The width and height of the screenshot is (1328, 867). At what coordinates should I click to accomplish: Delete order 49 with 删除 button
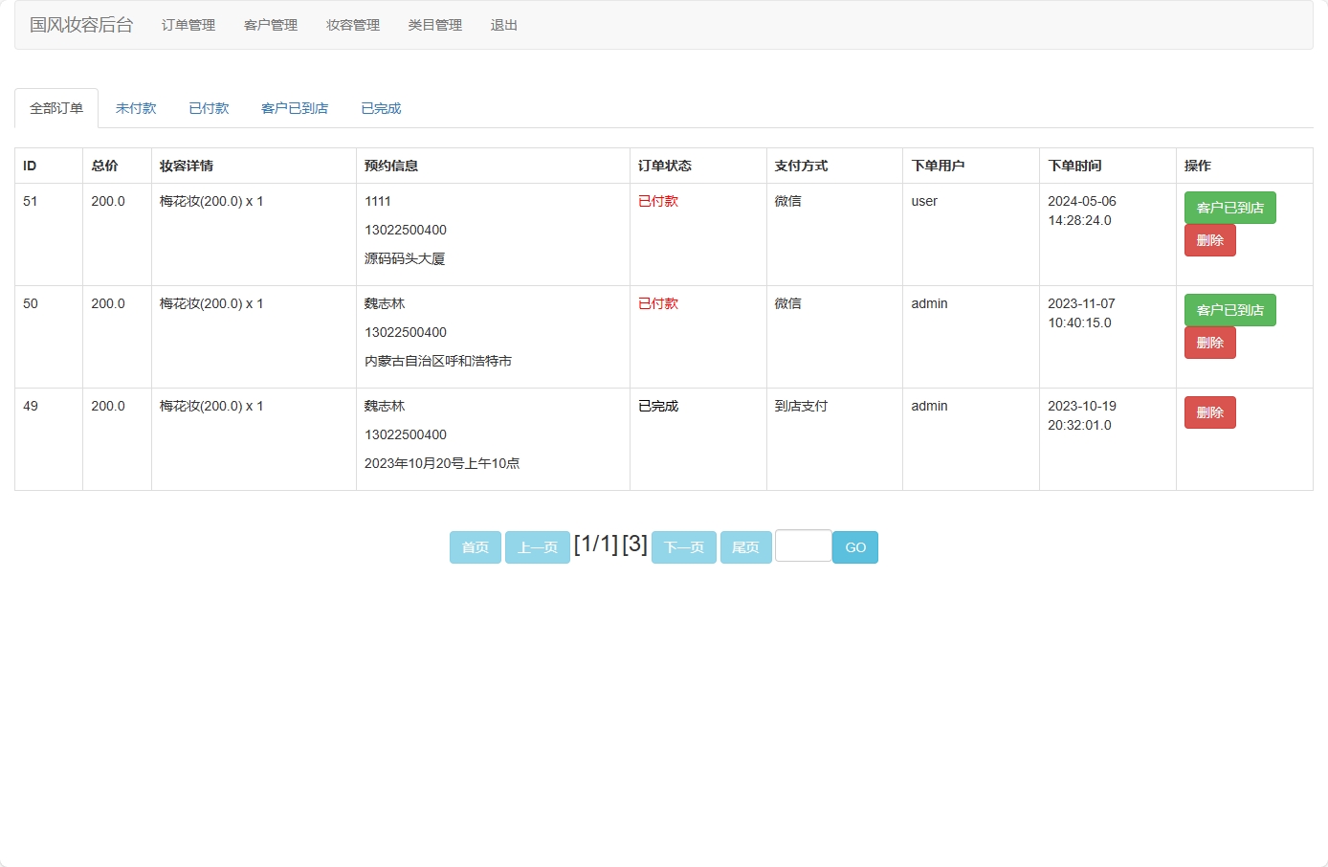pyautogui.click(x=1209, y=411)
